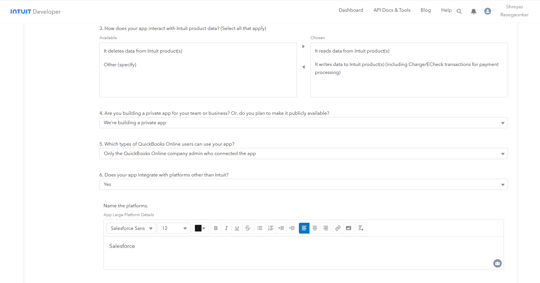This screenshot has height=283, width=540.
Task: Select left text alignment
Action: [304, 228]
